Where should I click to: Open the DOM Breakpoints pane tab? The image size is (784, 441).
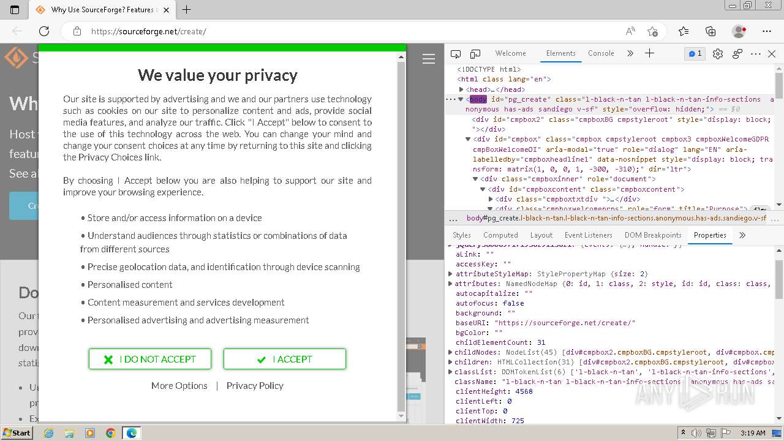(653, 235)
